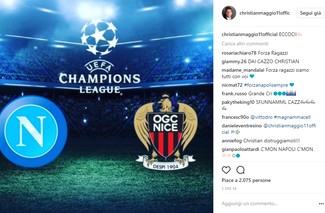Screen dimensions: 325x213
Task: Click the Aggiungi un commento field
Action: (267, 203)
